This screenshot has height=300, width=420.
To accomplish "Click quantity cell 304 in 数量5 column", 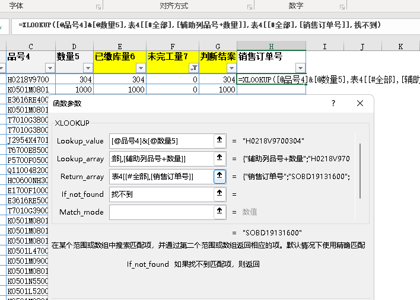I will [74, 79].
